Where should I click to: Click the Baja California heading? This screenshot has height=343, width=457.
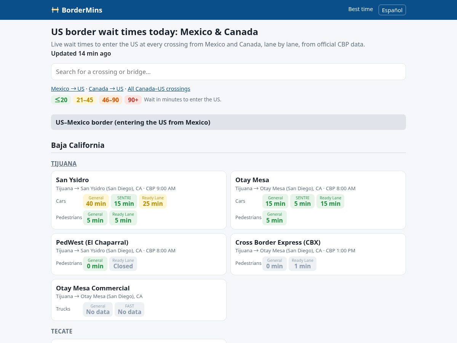[x=78, y=145]
